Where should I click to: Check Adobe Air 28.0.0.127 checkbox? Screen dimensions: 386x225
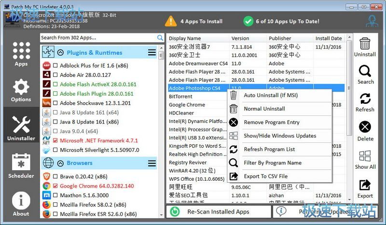pyautogui.click(x=55, y=75)
